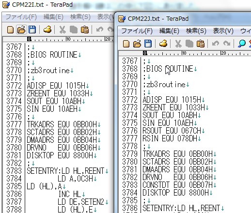Image resolution: width=251 pixels, height=213 pixels.
Task: Click line ADISP EQU 1015H in CPM22I
Action: tap(56, 86)
